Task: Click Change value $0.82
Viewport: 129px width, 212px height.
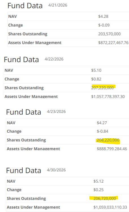Action: click(96, 79)
